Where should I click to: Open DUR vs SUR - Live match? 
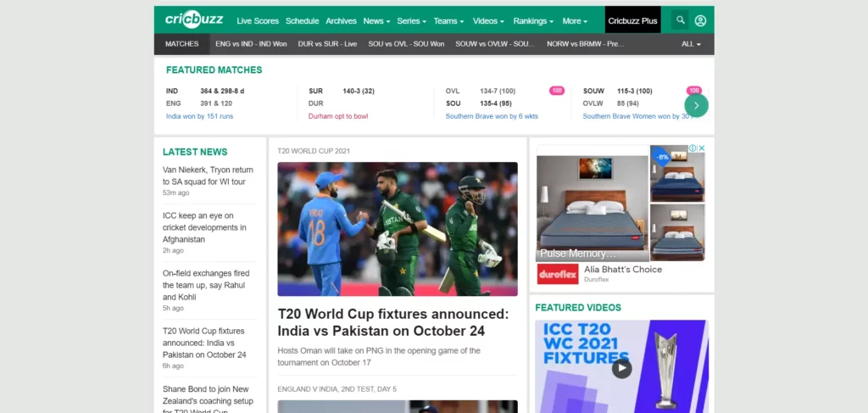[x=327, y=44]
